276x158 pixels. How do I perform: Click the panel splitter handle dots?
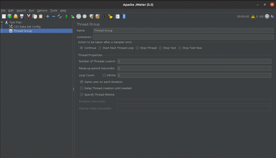[74, 89]
